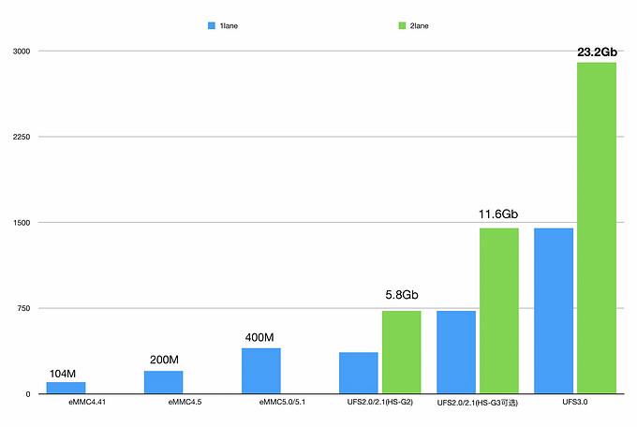Select the 1lane legend label
Viewport: 637px width, 427px height.
(x=229, y=25)
